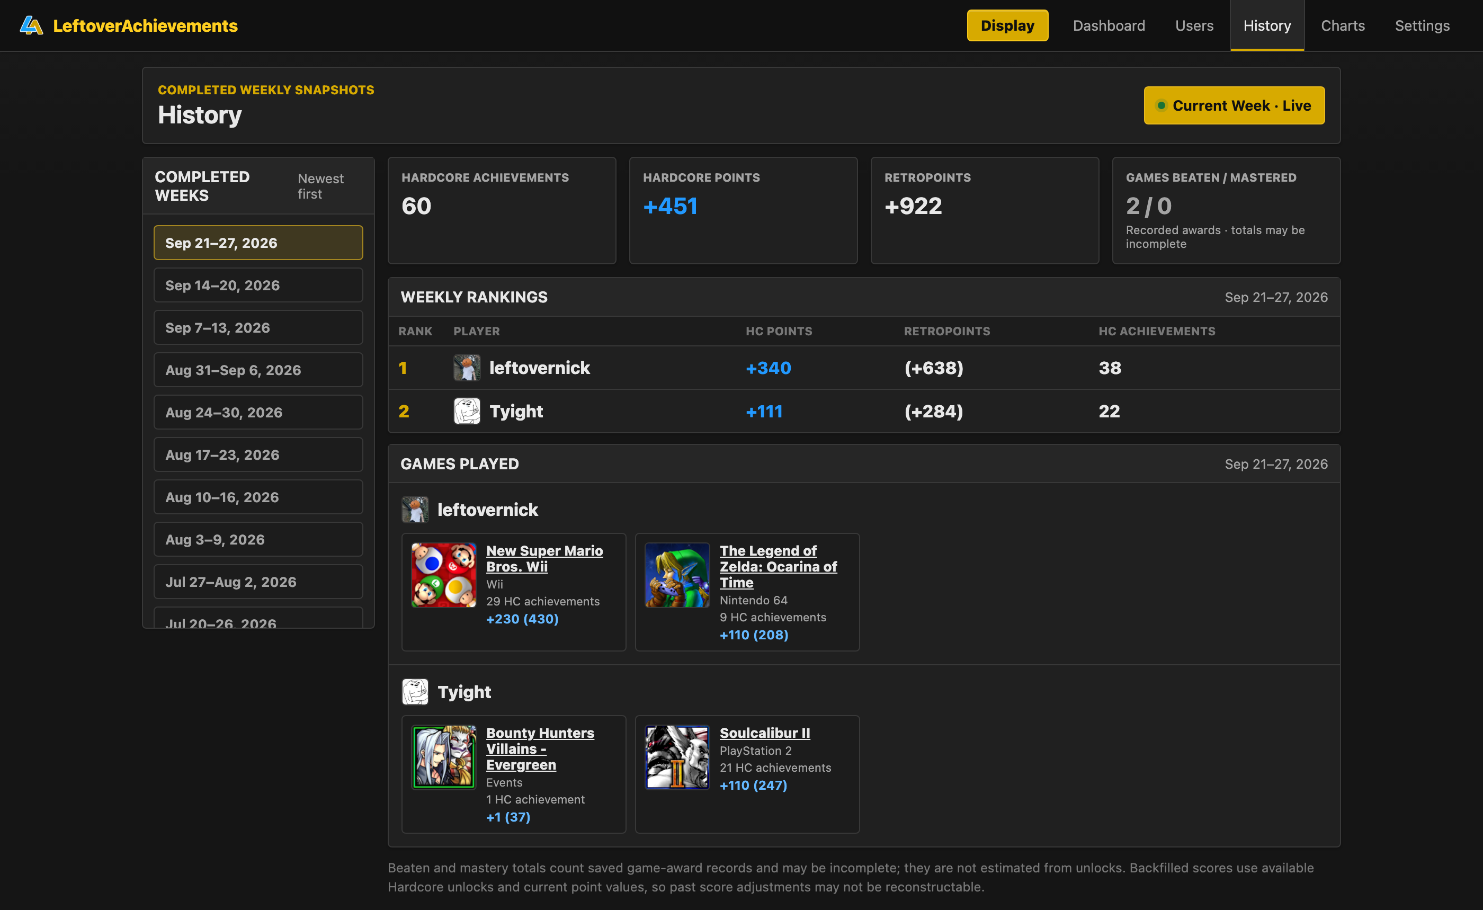Open the Soulcalibur II link
1483x910 pixels.
764,733
